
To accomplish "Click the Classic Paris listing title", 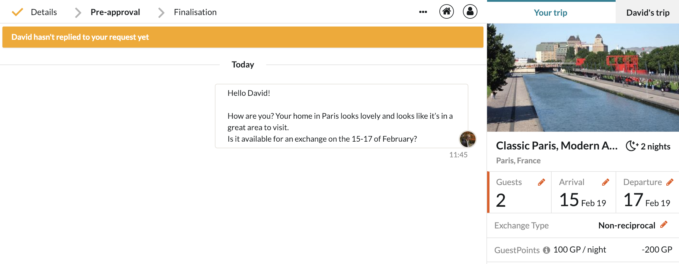I will coord(556,146).
